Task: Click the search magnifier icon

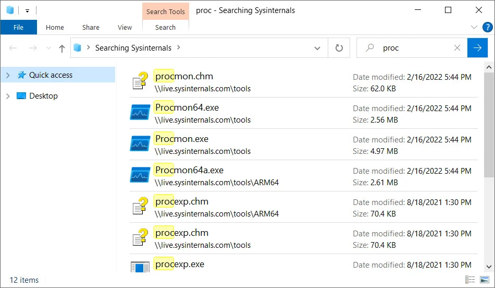Action: click(x=369, y=47)
